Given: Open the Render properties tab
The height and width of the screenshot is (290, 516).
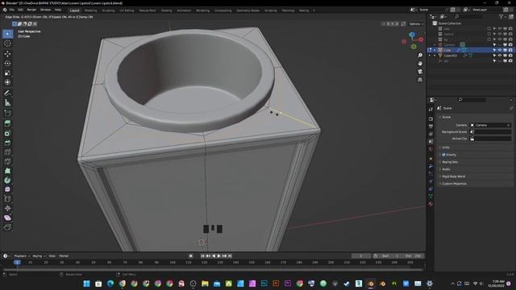Looking at the screenshot, I should click(x=431, y=118).
